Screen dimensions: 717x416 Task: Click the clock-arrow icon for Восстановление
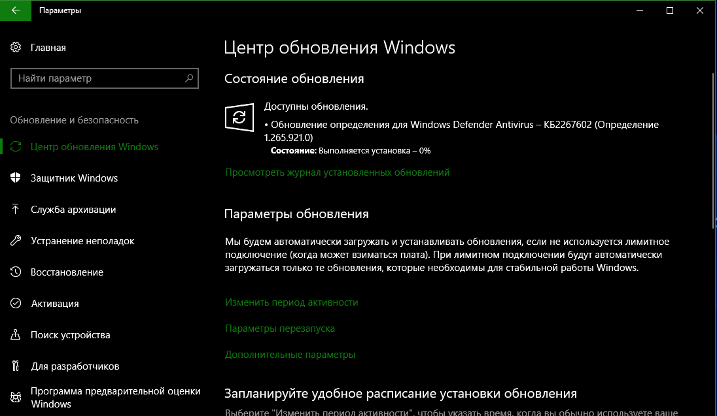tap(16, 272)
